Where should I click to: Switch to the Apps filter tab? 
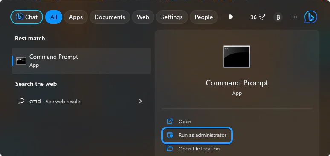point(76,17)
